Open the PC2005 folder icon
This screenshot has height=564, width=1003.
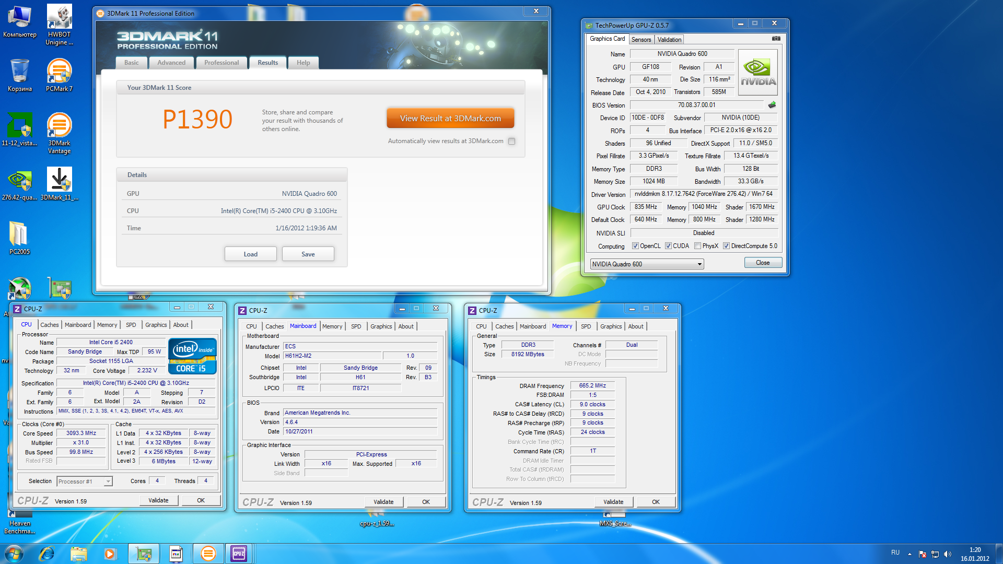19,238
